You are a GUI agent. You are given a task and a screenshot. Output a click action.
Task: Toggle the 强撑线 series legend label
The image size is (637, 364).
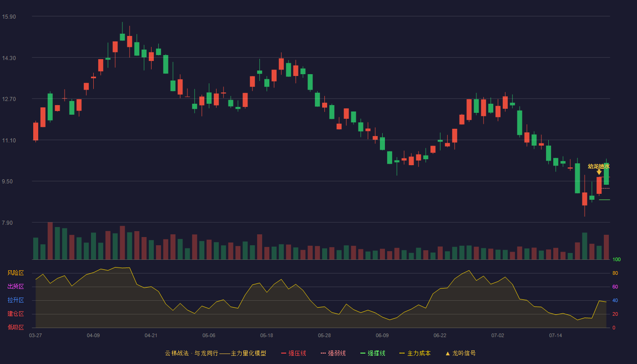point(376,354)
